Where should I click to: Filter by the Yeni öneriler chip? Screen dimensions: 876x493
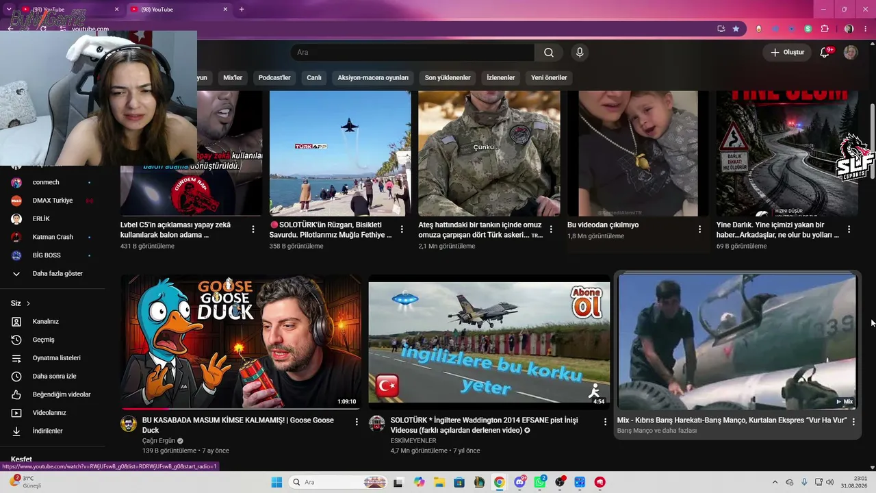(549, 77)
